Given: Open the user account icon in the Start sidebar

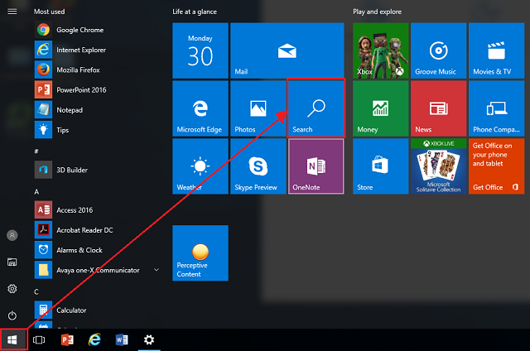Looking at the screenshot, I should [x=12, y=235].
